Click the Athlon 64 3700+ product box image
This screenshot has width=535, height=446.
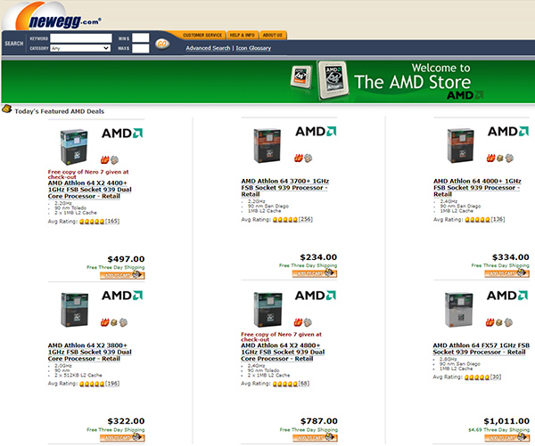tap(267, 145)
